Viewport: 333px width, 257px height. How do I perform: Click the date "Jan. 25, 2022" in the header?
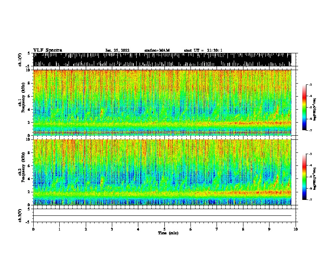tap(117, 50)
